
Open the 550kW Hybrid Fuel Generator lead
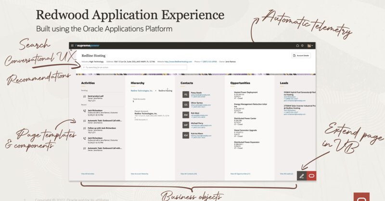point(299,93)
